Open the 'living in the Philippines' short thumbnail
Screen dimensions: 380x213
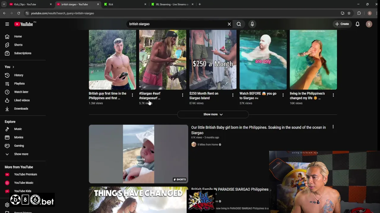[313, 60]
